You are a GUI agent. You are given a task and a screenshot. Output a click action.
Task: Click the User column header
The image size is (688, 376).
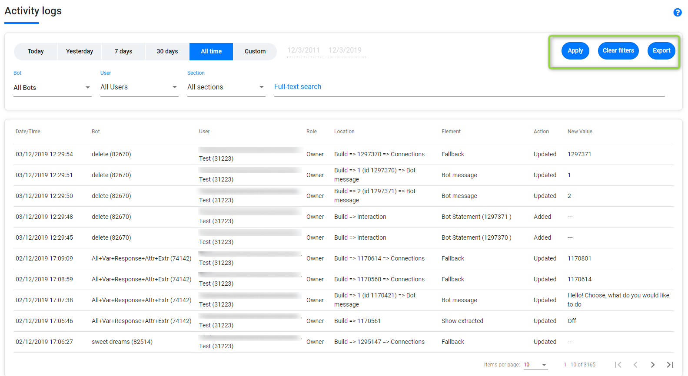point(204,132)
